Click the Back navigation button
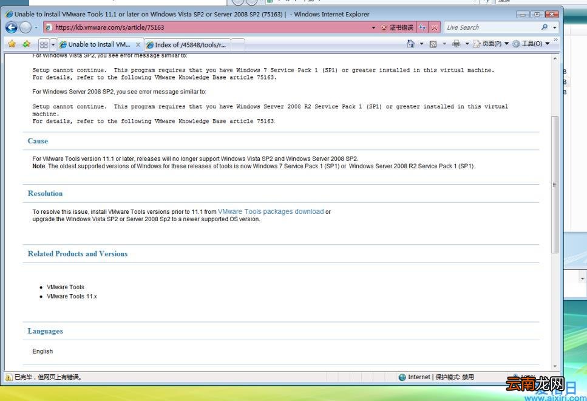Screen dimensions: 587x401 click(12, 27)
